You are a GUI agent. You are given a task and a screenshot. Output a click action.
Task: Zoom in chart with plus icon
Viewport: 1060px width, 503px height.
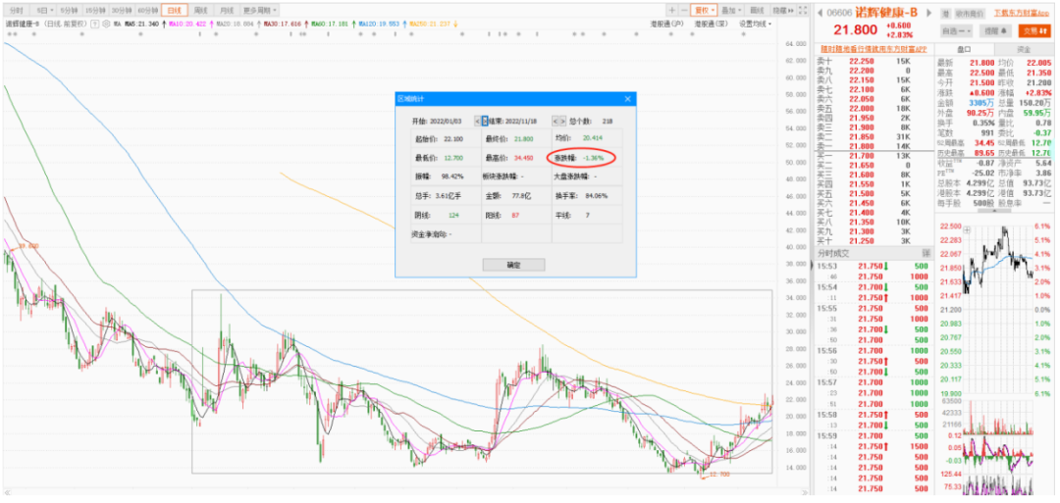point(672,10)
